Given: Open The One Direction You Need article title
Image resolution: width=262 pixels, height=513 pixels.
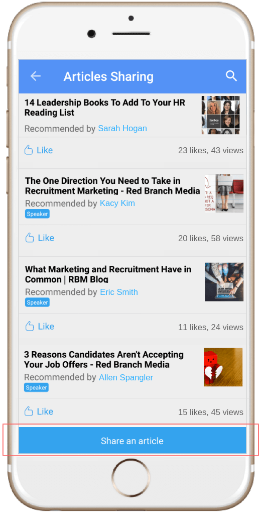Looking at the screenshot, I should click(112, 185).
